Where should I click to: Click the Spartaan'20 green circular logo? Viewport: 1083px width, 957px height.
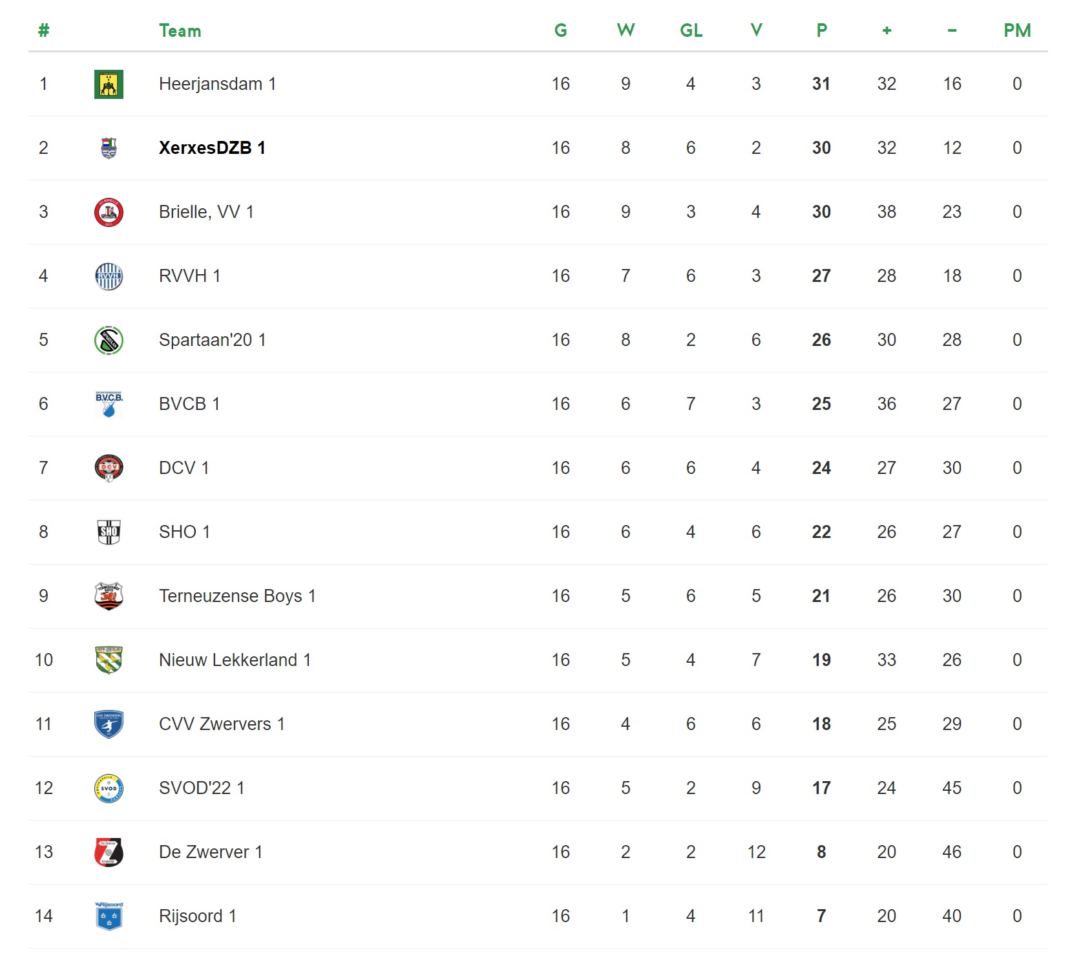[109, 340]
